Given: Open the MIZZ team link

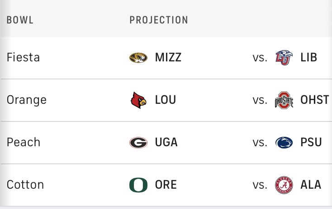Looking at the screenshot, I should click(x=168, y=57).
